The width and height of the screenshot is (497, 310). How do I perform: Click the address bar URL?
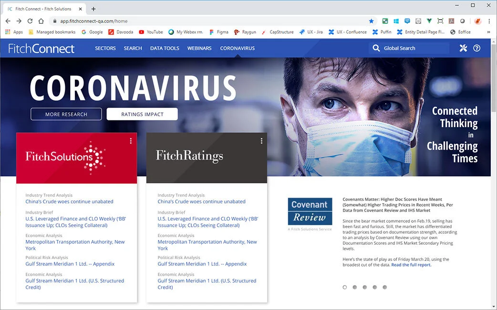pos(94,21)
